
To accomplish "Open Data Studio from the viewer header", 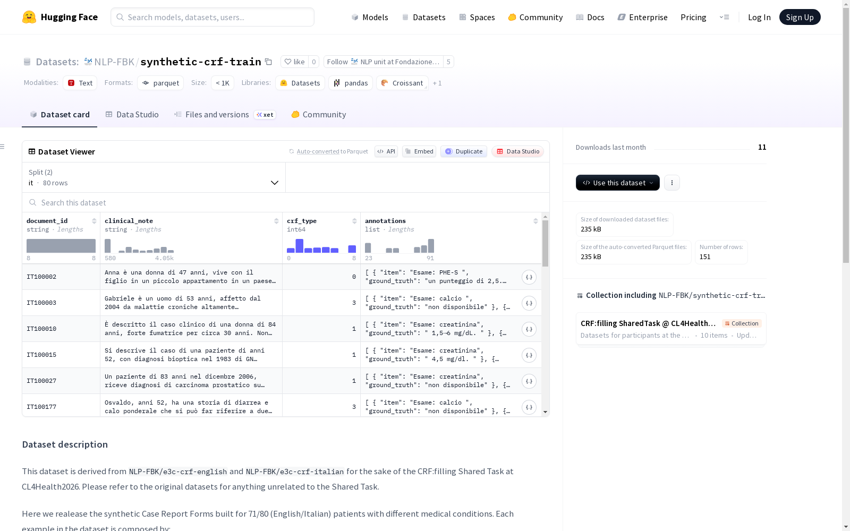I will (517, 151).
